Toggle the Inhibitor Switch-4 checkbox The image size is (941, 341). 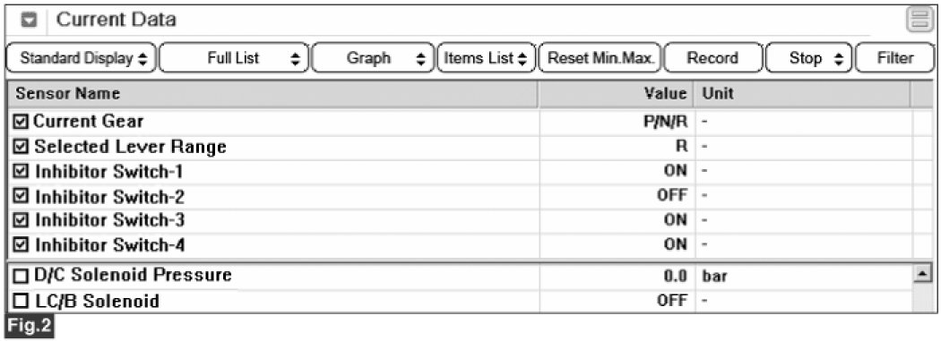[x=21, y=245]
